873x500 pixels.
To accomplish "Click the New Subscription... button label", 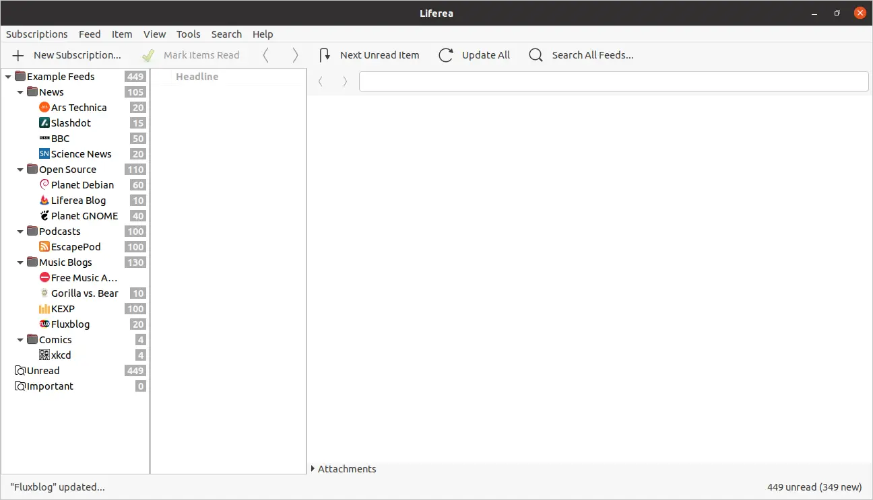I will click(x=77, y=55).
